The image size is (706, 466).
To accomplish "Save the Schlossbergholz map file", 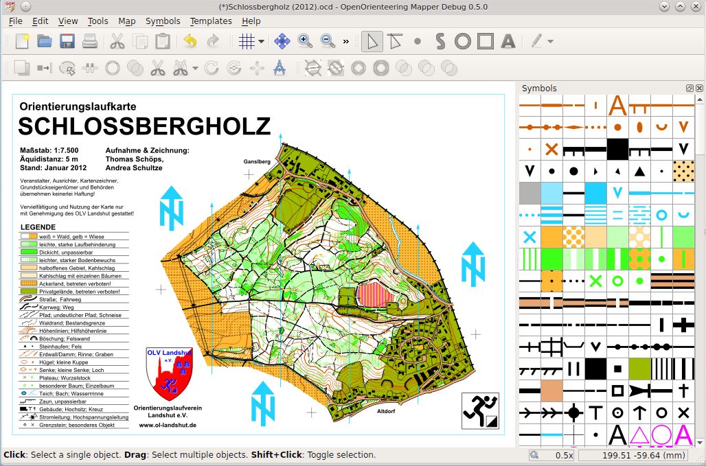I will (67, 41).
